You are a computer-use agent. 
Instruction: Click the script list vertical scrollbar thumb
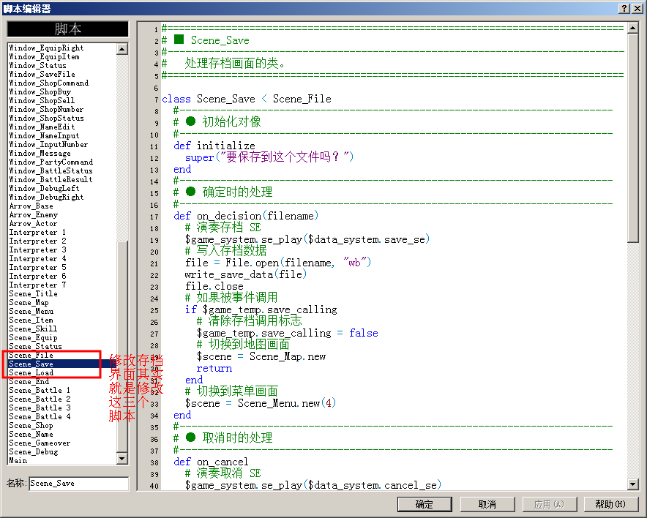(x=122, y=347)
